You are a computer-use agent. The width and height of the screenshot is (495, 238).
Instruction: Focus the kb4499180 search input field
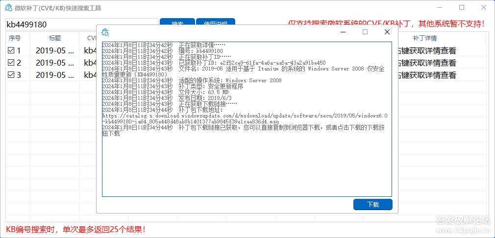pos(82,24)
